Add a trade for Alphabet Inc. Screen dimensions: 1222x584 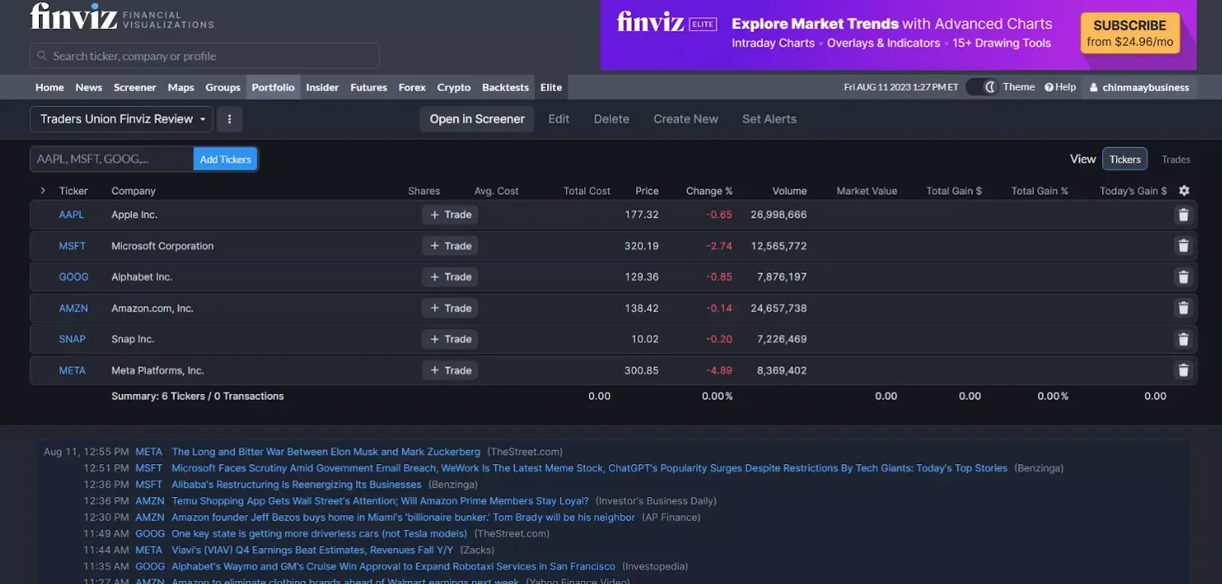click(x=450, y=277)
